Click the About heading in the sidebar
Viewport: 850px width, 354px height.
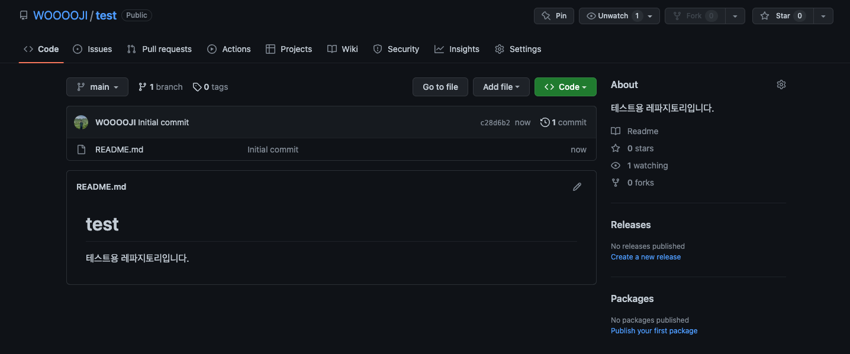tap(624, 85)
